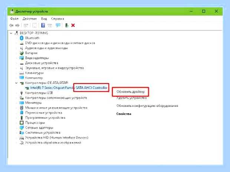Open the Файл menu
The image size is (230, 172).
coord(14,19)
